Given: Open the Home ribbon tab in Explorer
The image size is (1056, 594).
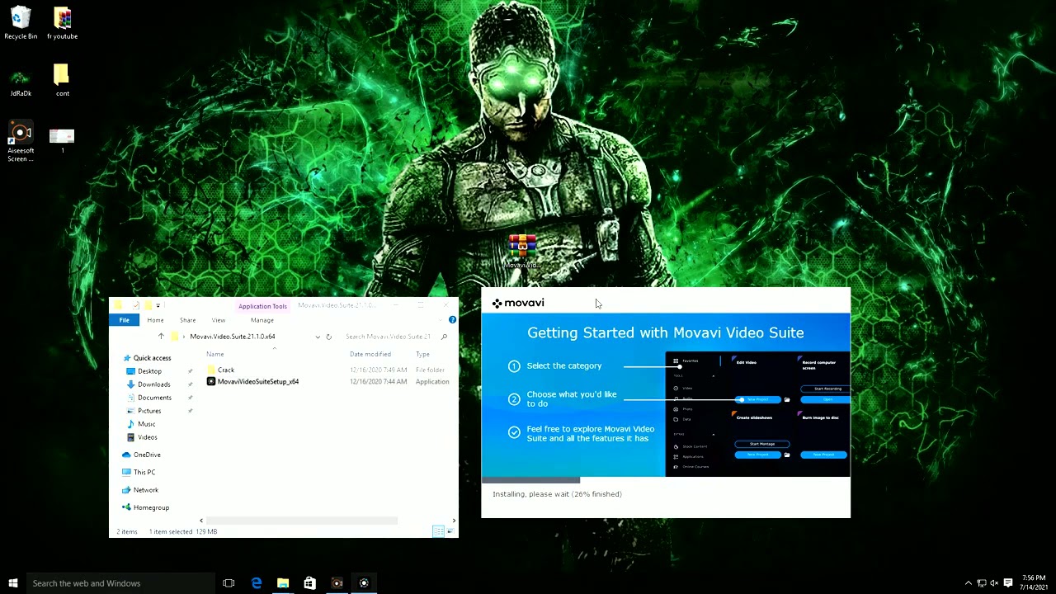Looking at the screenshot, I should tap(155, 320).
